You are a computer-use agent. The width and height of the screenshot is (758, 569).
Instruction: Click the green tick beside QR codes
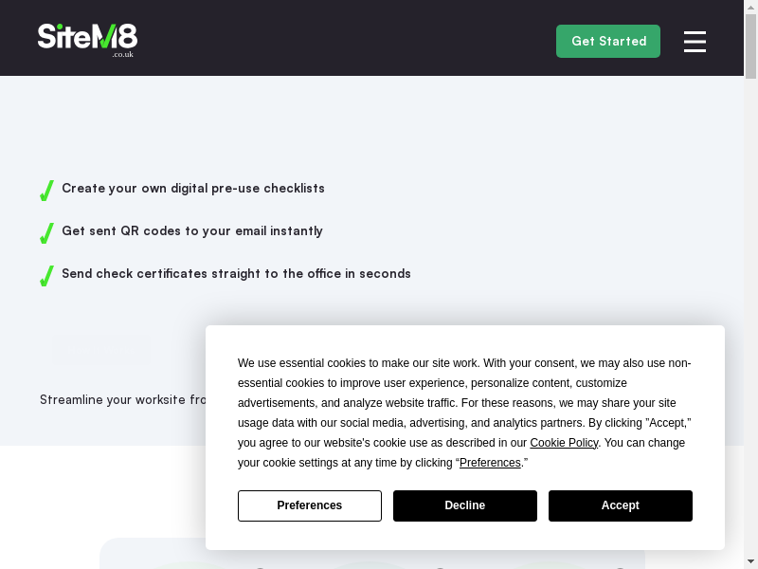(46, 233)
